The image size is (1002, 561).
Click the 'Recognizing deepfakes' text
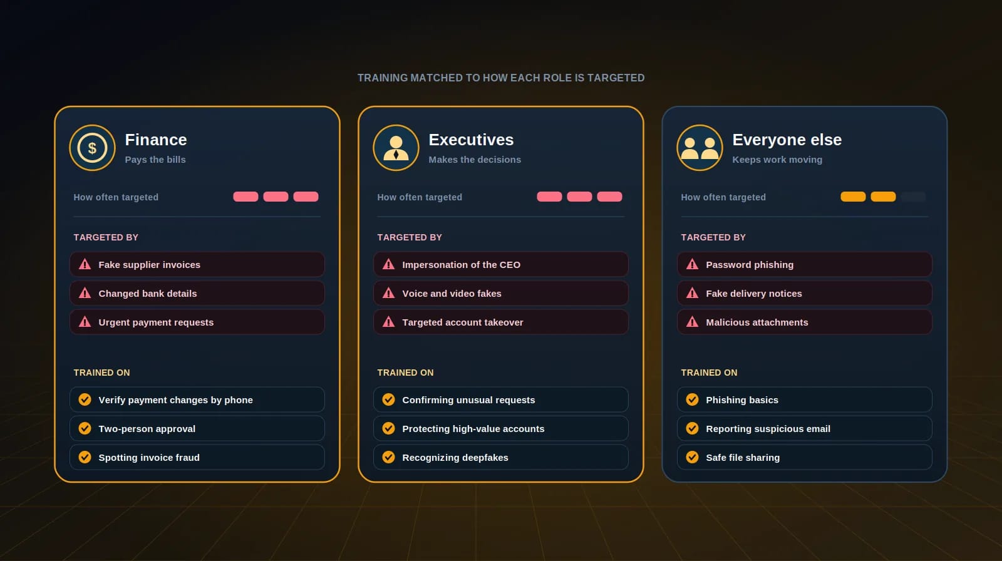455,458
